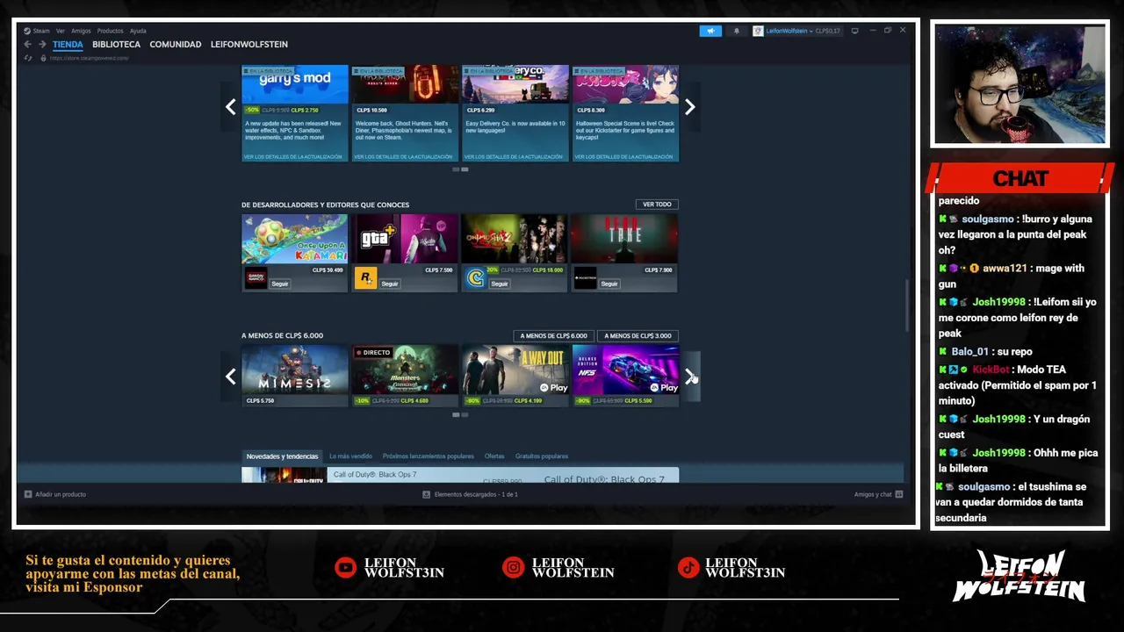Open the notifications bell
The width and height of the screenshot is (1124, 632).
tap(737, 31)
